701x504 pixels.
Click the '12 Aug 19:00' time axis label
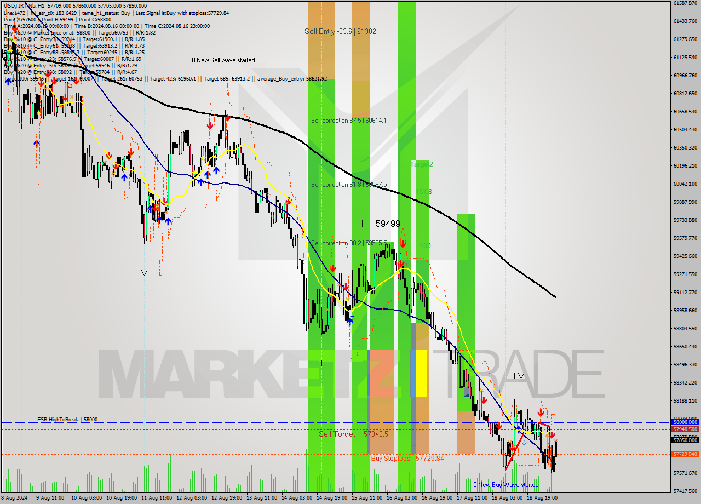tap(226, 499)
